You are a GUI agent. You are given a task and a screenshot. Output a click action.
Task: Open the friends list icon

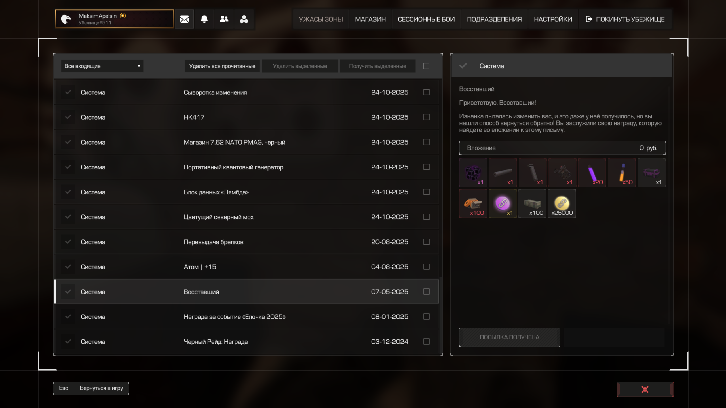(224, 19)
